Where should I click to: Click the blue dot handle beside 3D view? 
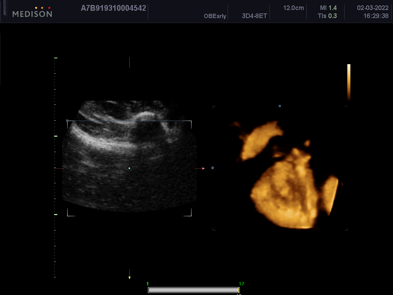tap(213, 168)
